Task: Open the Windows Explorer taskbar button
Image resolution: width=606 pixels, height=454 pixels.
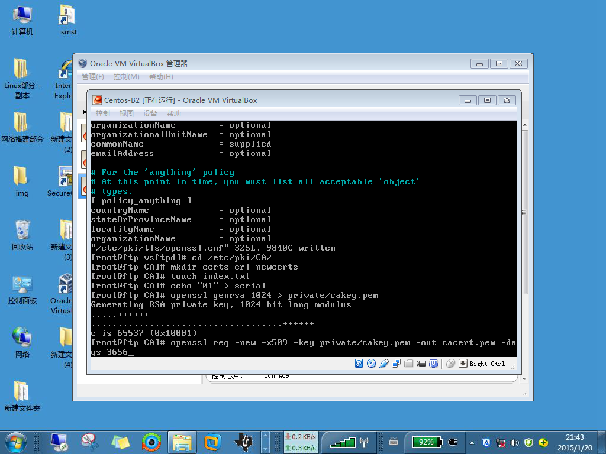Action: (x=182, y=442)
